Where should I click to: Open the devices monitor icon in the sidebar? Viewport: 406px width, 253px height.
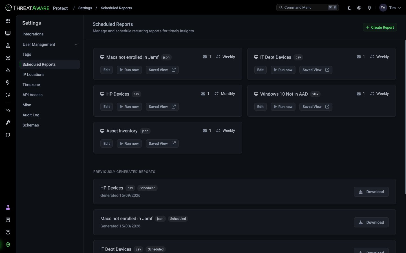pos(8,33)
